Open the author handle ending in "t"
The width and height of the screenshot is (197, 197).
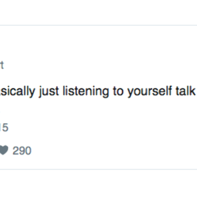tap(2, 65)
